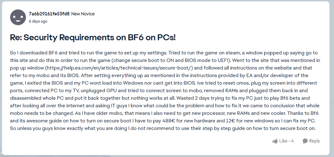Viewport: 334px width, 157px height.
Task: Click the thumbs-up Like icon
Action: point(275,141)
